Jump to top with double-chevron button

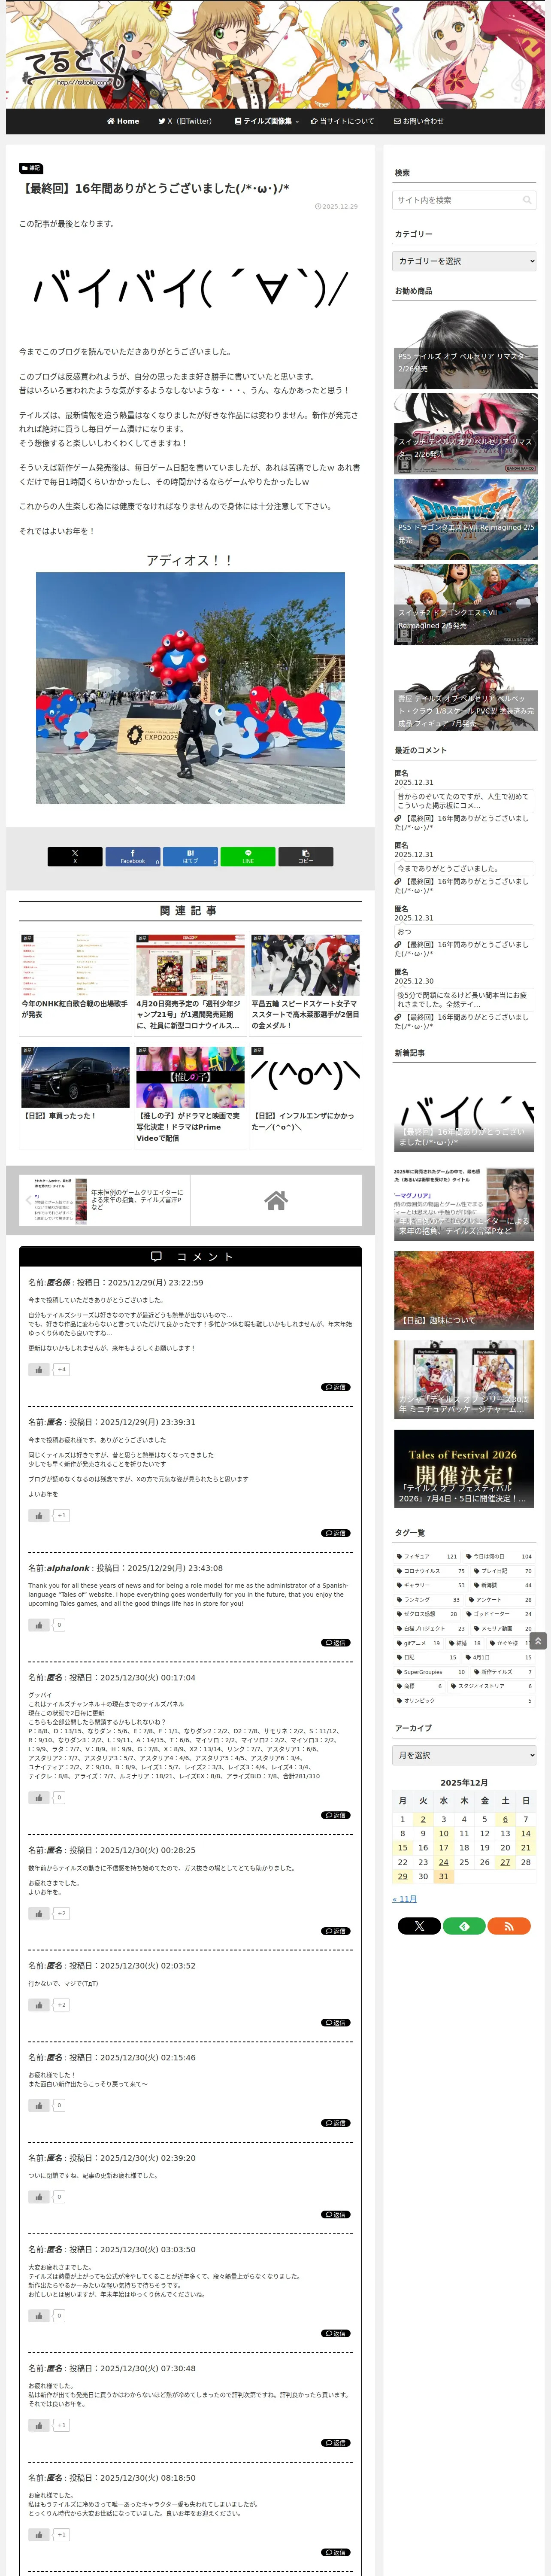(538, 1641)
